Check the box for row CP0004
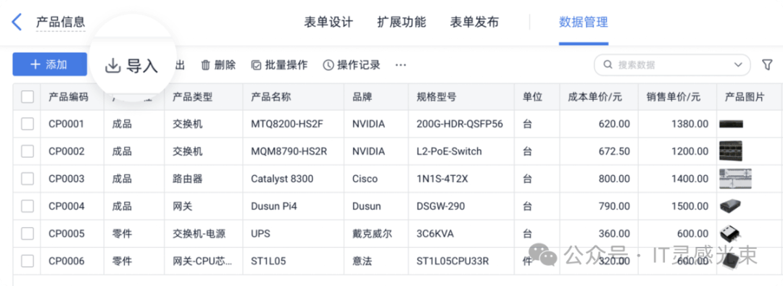 28,206
